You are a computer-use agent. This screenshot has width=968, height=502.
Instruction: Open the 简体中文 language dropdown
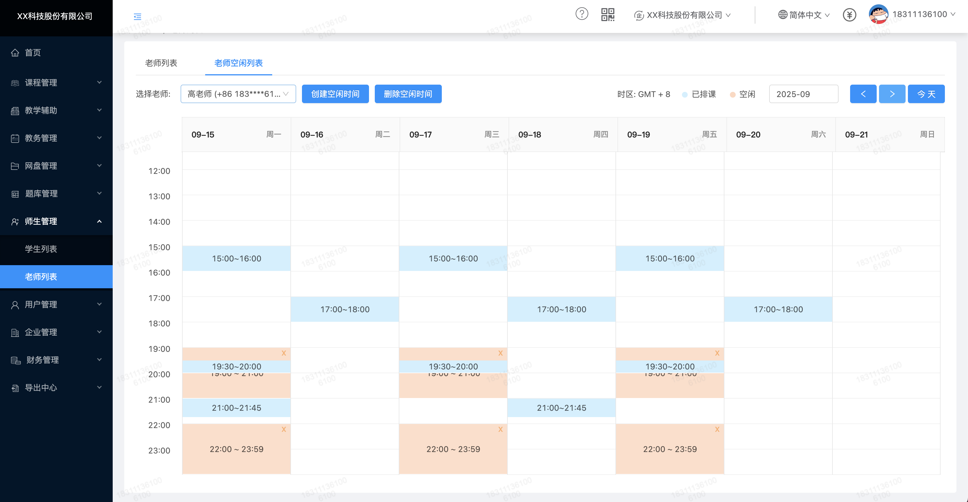coord(804,15)
